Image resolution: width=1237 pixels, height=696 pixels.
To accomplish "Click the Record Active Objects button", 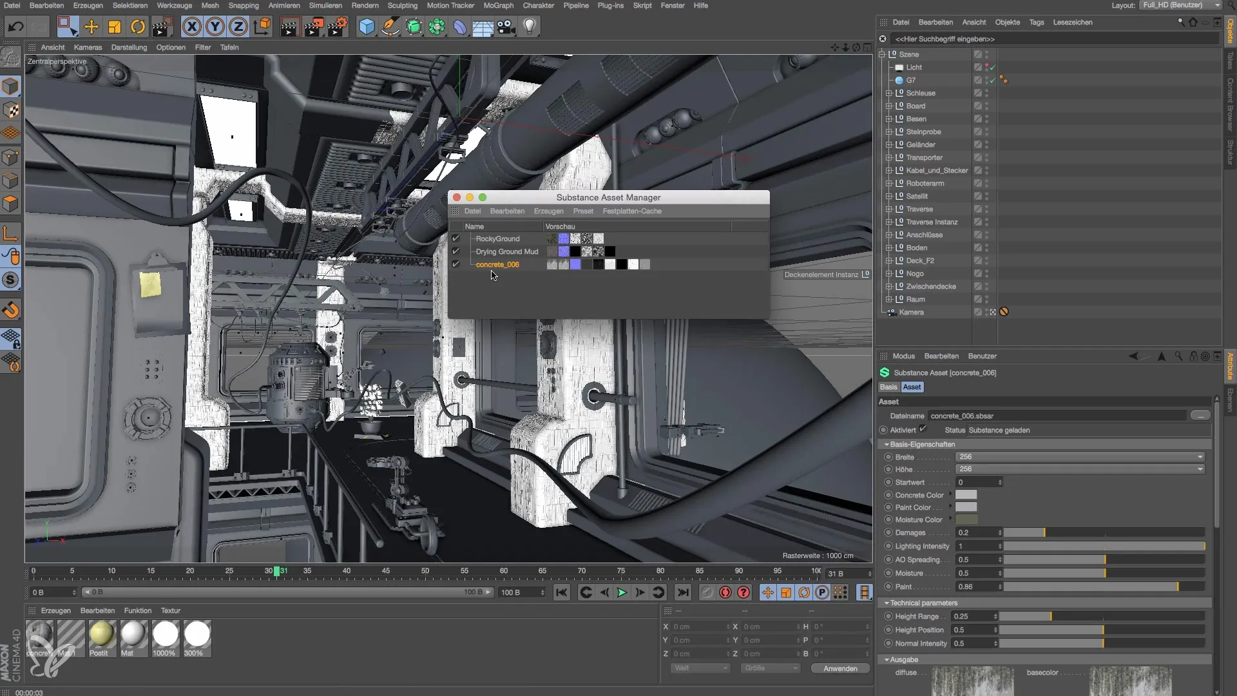I will pos(707,592).
